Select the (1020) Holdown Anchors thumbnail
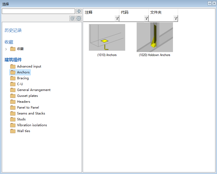The image size is (217, 174). (x=155, y=37)
